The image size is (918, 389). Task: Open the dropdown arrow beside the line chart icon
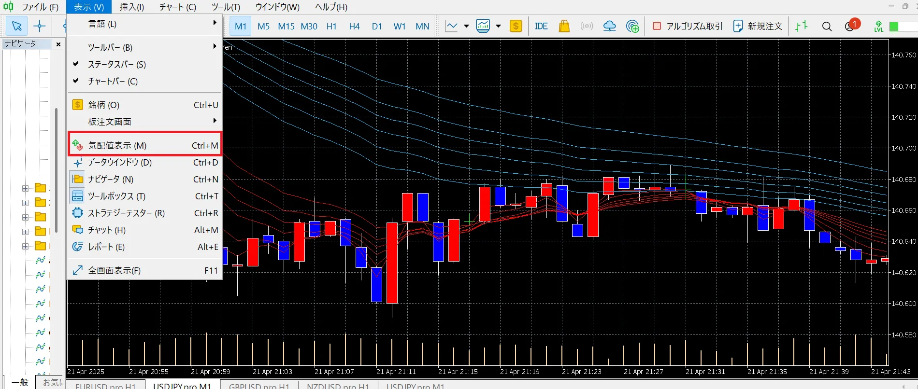466,26
